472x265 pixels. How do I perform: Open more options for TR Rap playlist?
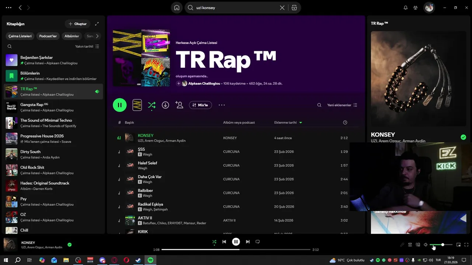click(222, 105)
